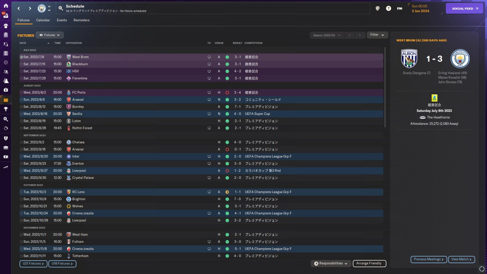
Task: Click TV icon in the West Brom row
Action: (x=209, y=57)
